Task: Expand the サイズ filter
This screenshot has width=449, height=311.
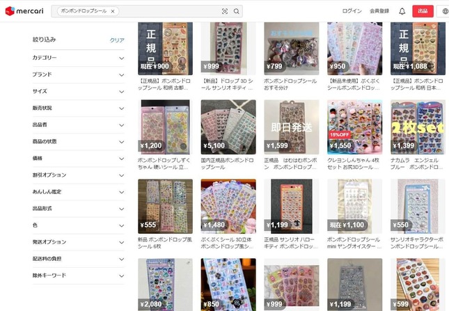Action: point(78,92)
